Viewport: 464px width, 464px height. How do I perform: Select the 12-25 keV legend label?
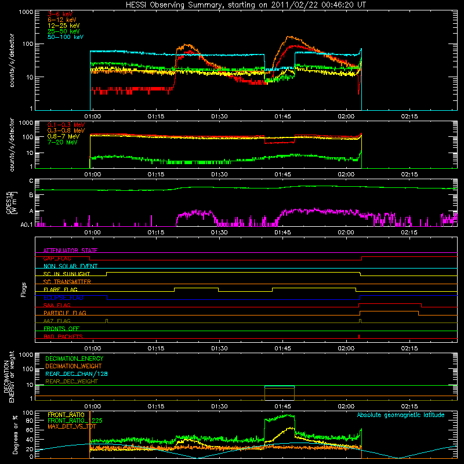pyautogui.click(x=64, y=26)
